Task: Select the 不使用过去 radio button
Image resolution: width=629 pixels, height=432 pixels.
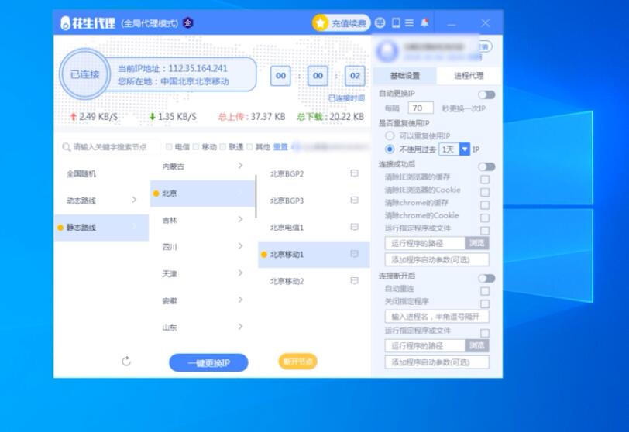Action: [390, 149]
